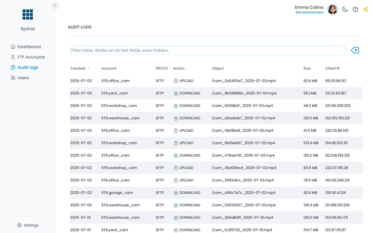Clear the filter with backspace icon
Image resolution: width=373 pixels, height=233 pixels.
pos(355,50)
